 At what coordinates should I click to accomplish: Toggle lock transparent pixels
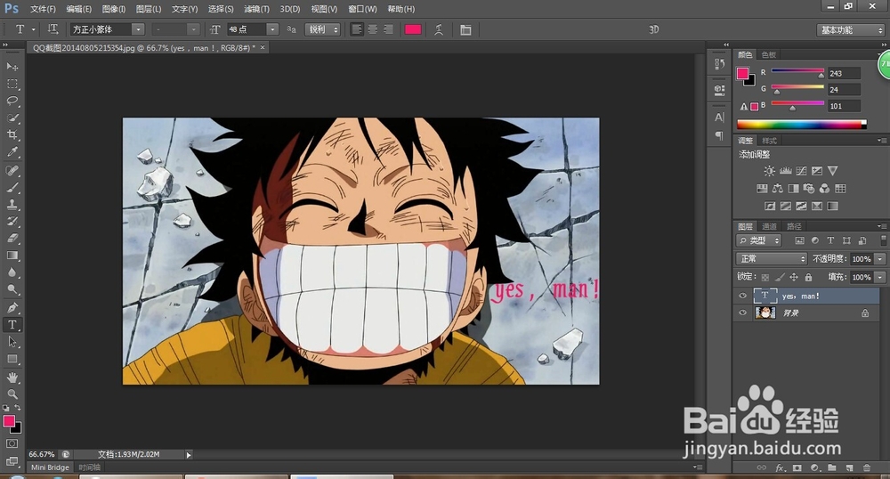[x=765, y=277]
